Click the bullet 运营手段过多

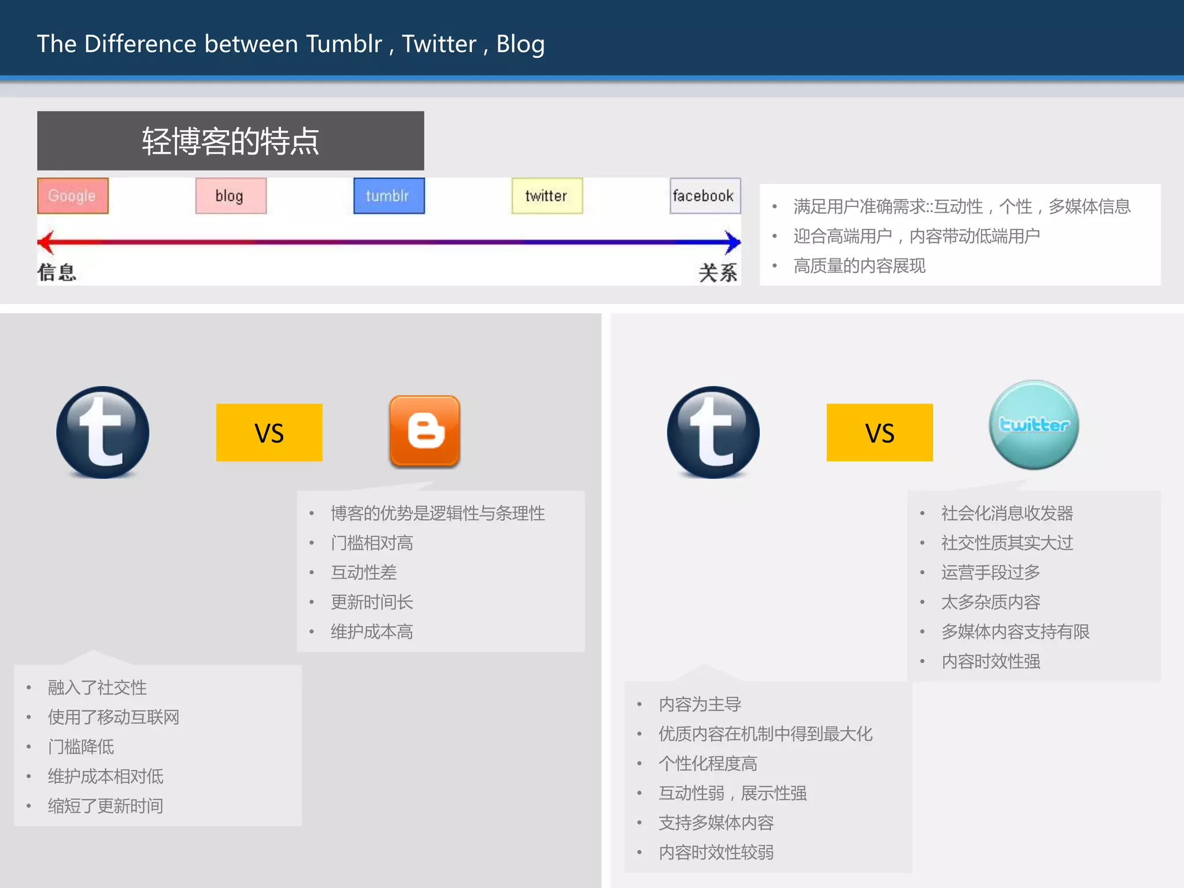(991, 572)
